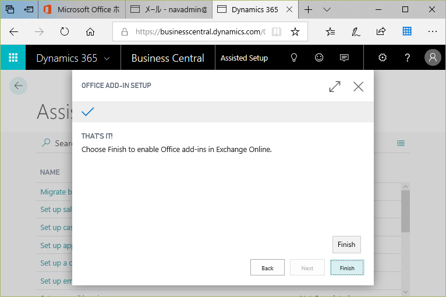Click the list scrollbar thumb
Image resolution: width=446 pixels, height=297 pixels.
tap(406, 211)
